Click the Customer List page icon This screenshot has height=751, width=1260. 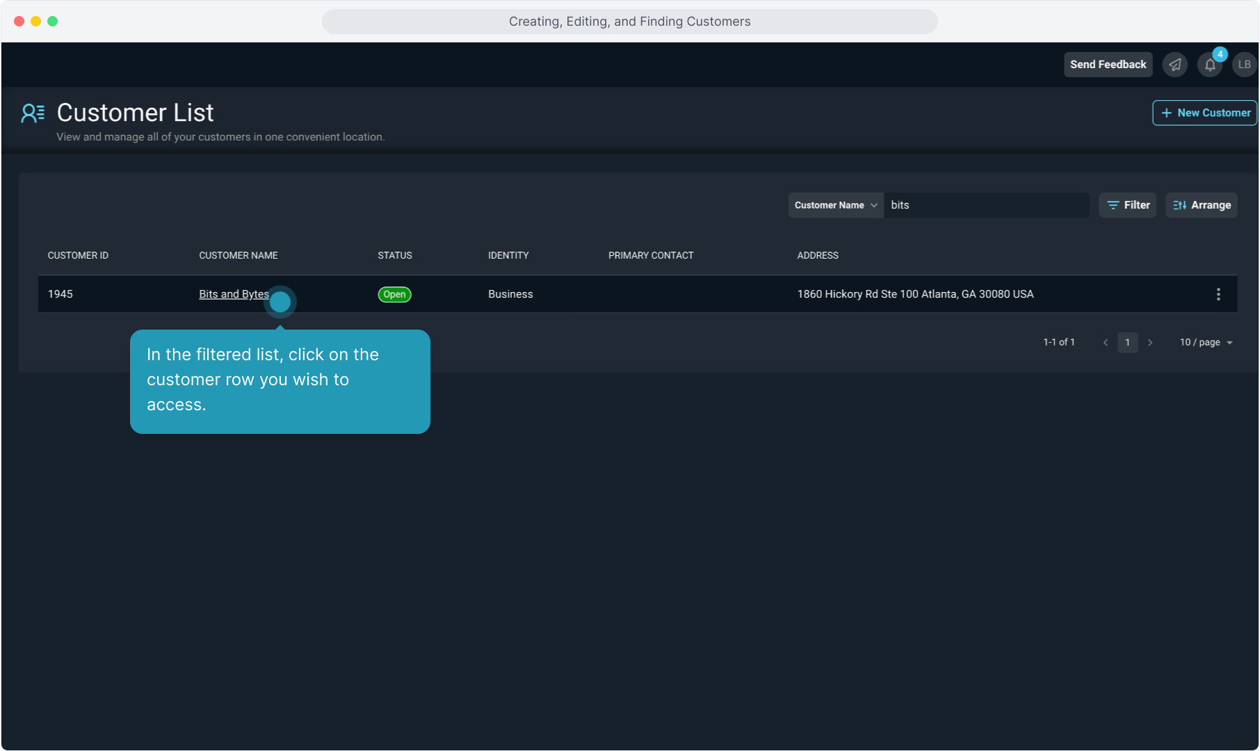pos(33,113)
